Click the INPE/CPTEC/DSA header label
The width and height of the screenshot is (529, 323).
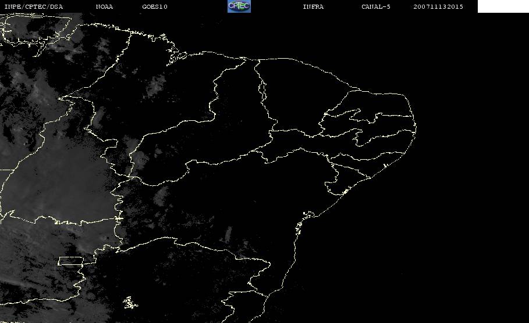pyautogui.click(x=34, y=7)
